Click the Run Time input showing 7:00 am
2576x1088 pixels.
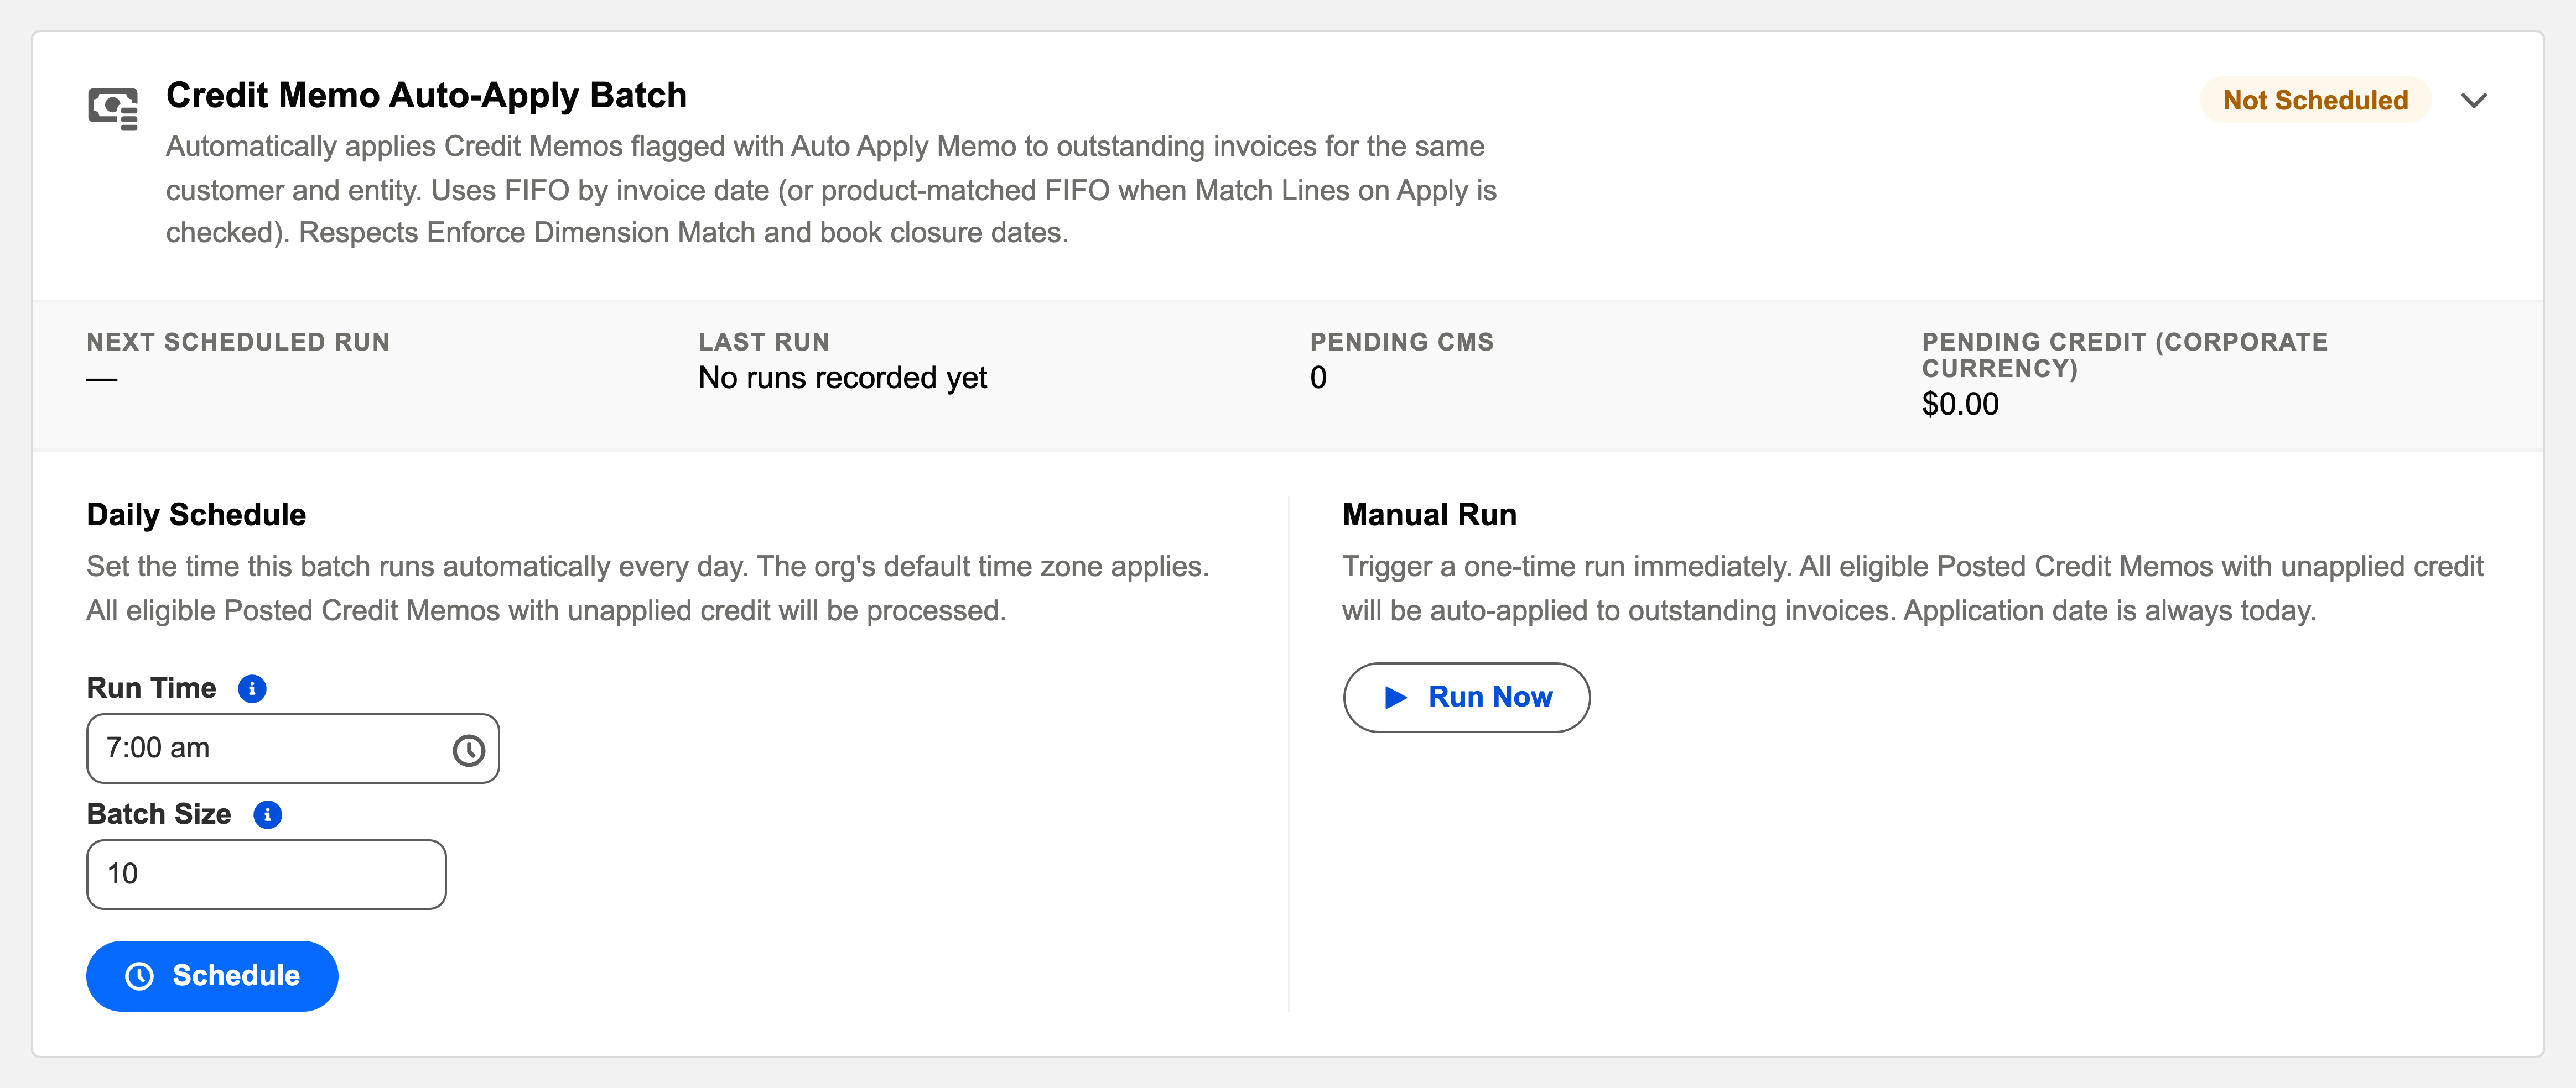(293, 749)
